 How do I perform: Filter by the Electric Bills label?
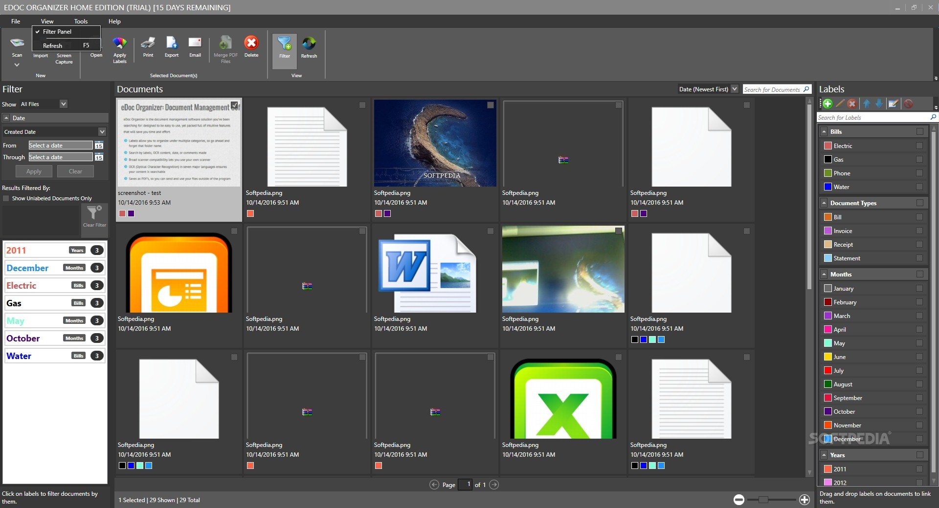pyautogui.click(x=55, y=285)
